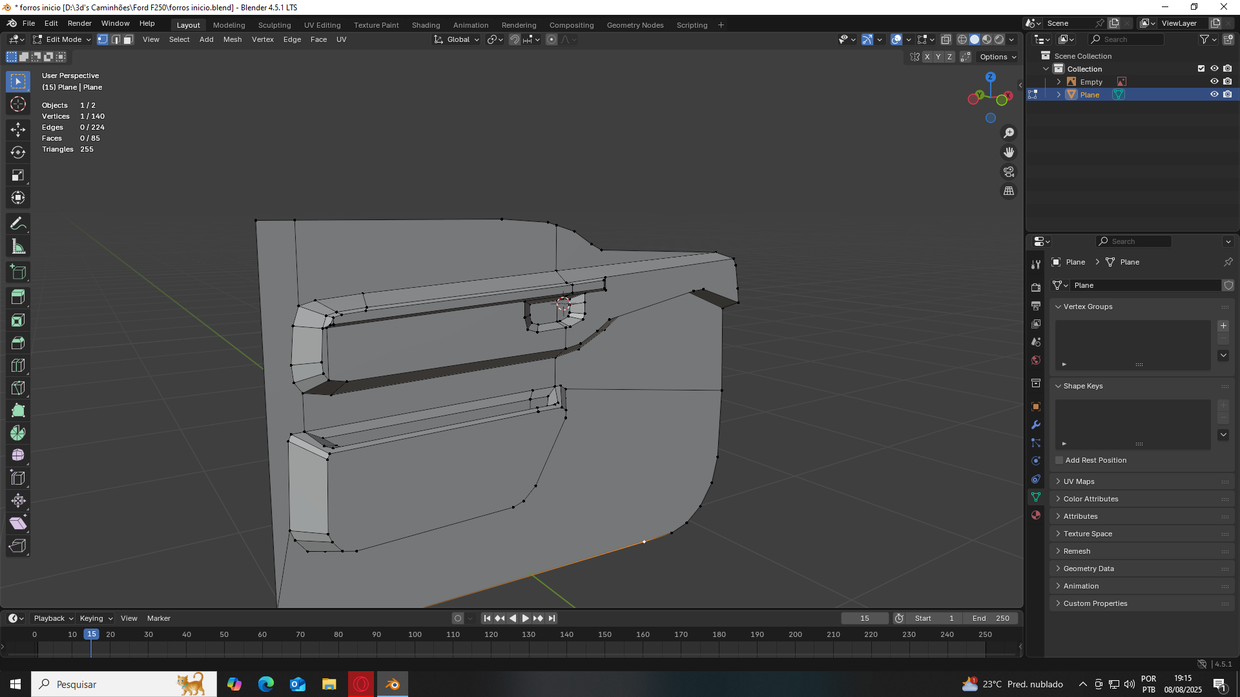Open Blender from the Windows taskbar
1240x697 pixels.
tap(393, 684)
